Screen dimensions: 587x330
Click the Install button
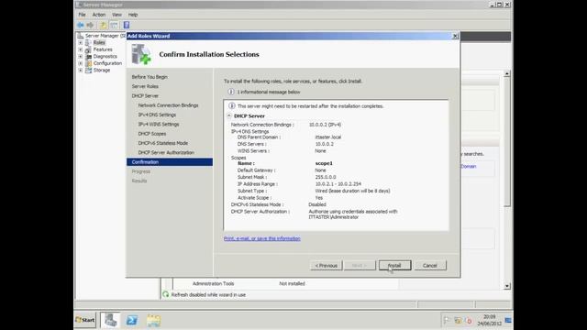click(394, 265)
